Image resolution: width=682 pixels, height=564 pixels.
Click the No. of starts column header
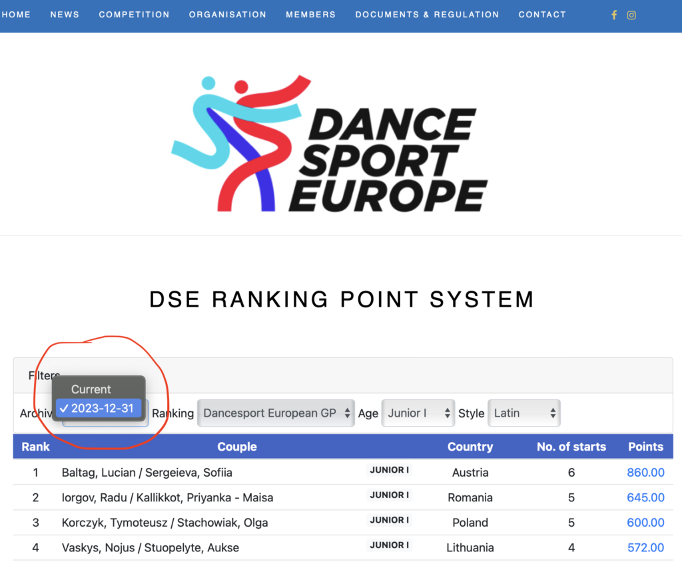pos(571,447)
